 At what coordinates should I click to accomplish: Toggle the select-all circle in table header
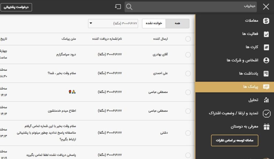tap(188, 39)
